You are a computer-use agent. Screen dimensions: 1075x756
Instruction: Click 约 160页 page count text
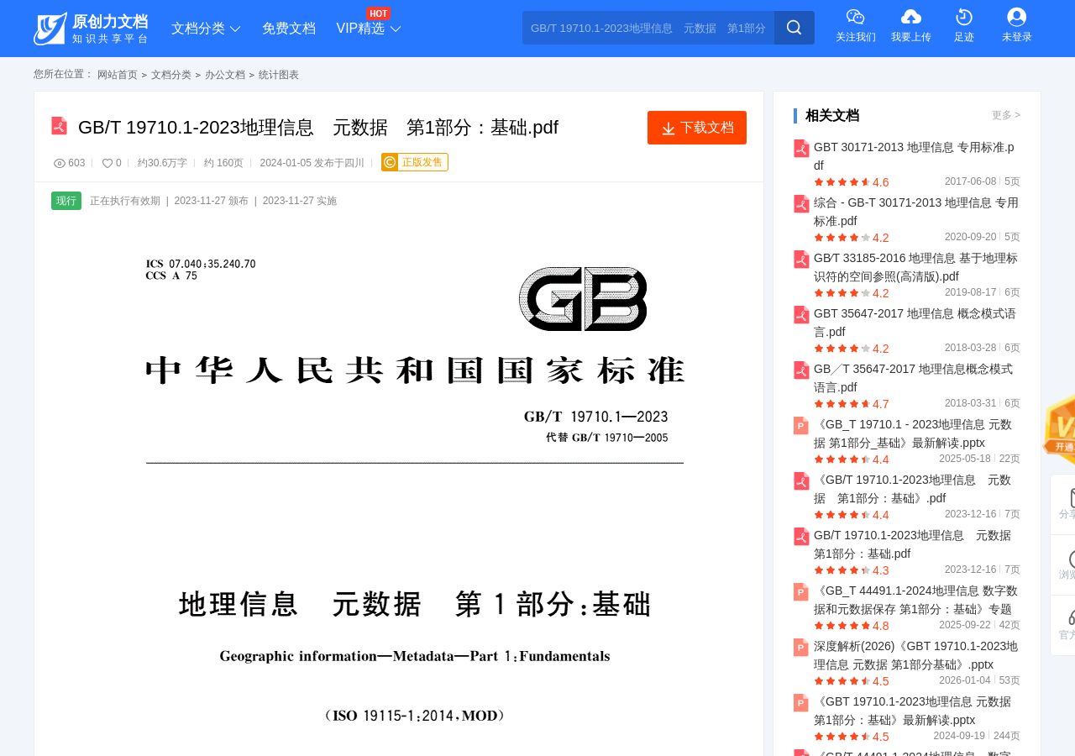223,163
